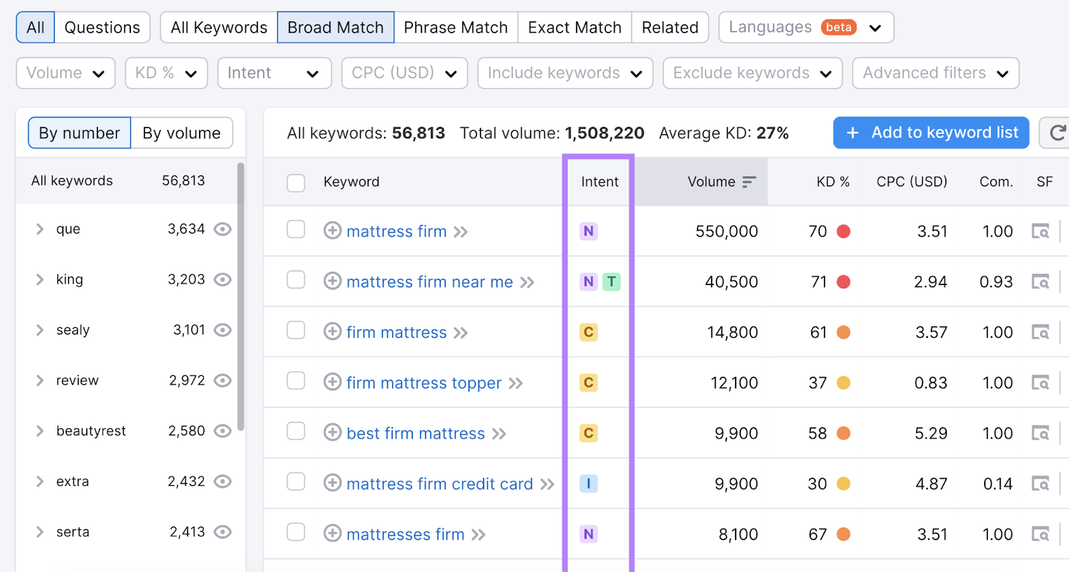Open the mattress firm credit card link
Viewport: 1069px width, 572px height.
(x=440, y=484)
